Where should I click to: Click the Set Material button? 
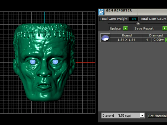pyautogui.click(x=157, y=116)
